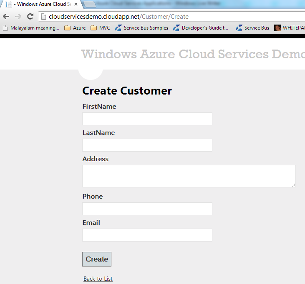This screenshot has width=305, height=284.
Task: Open the Malayalam meaning bookmark
Action: tap(31, 28)
